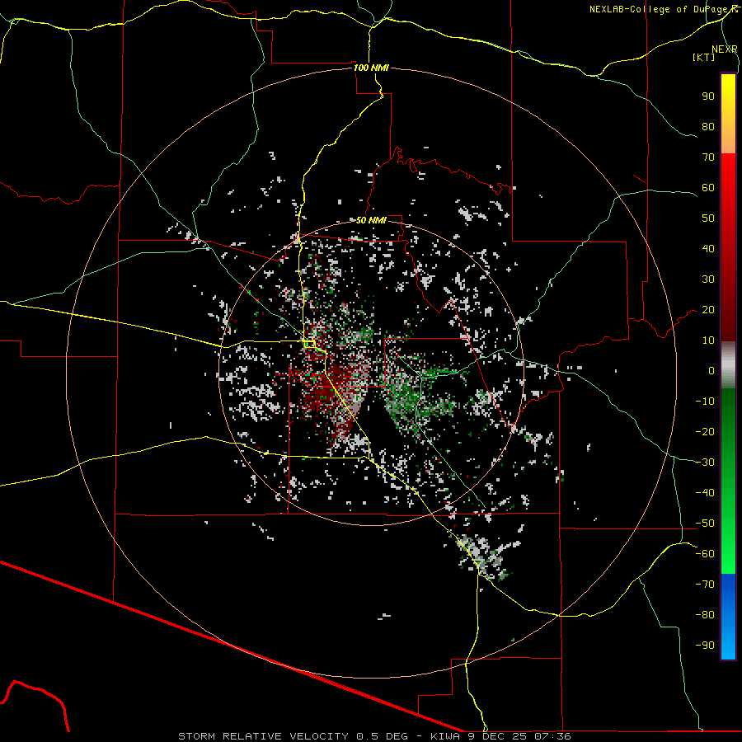Screen dimensions: 742x742
Task: Click the -70 value on velocity scale
Action: pyautogui.click(x=705, y=585)
